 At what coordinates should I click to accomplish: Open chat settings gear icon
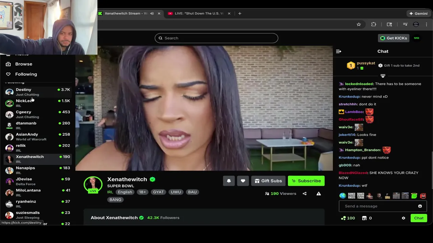pyautogui.click(x=403, y=218)
